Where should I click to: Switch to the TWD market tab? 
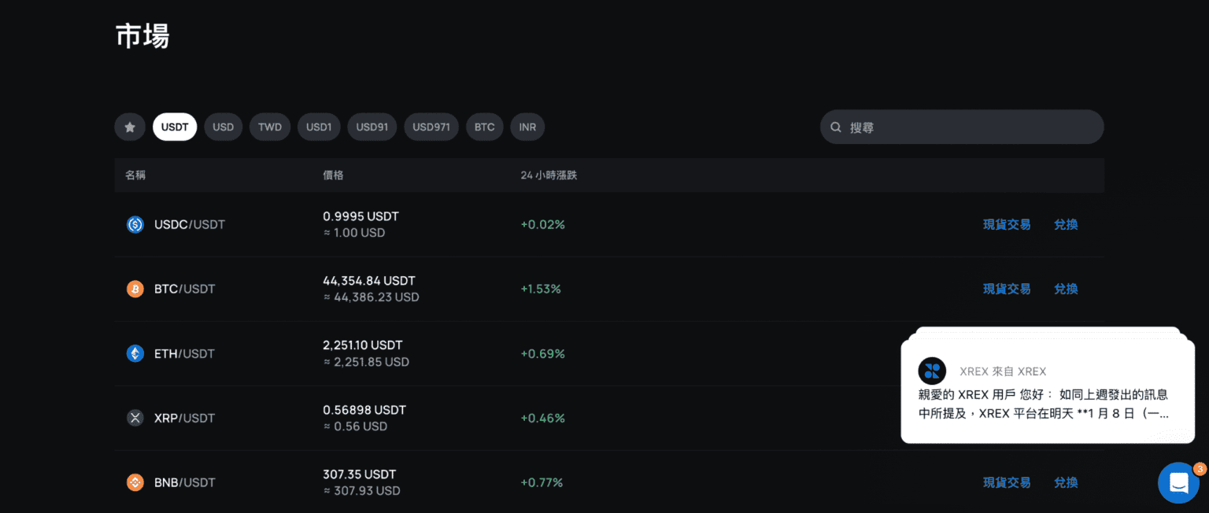(x=270, y=127)
